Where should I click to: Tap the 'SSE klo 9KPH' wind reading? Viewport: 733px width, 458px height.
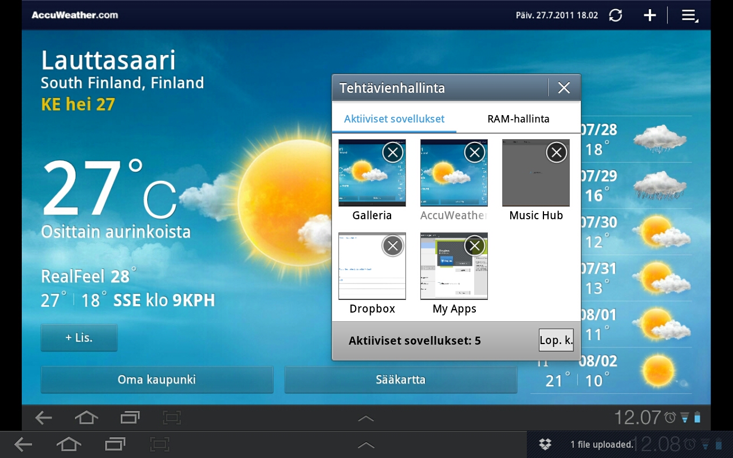pos(164,300)
